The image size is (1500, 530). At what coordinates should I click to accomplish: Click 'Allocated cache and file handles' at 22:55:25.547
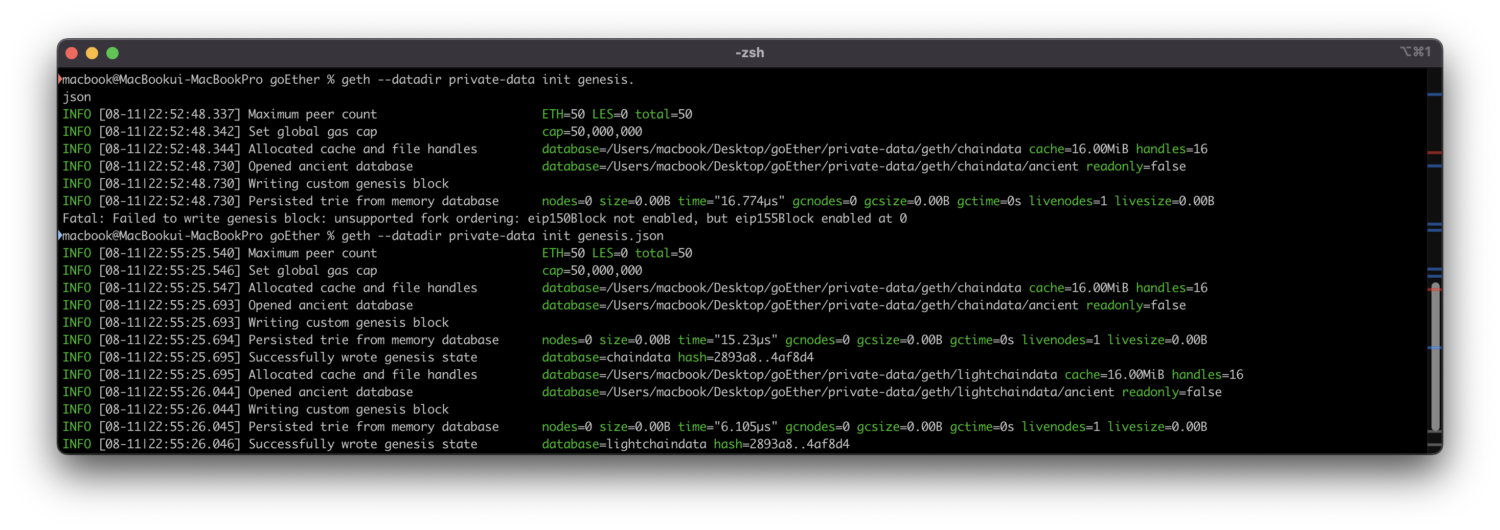[x=362, y=288]
